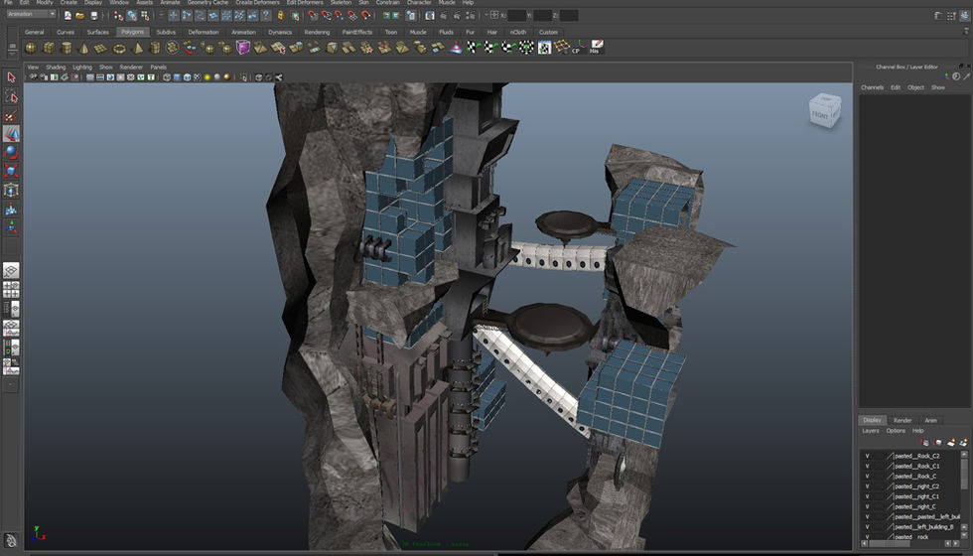Image resolution: width=973 pixels, height=556 pixels.
Task: Activate the Lasso select tool
Action: [11, 96]
